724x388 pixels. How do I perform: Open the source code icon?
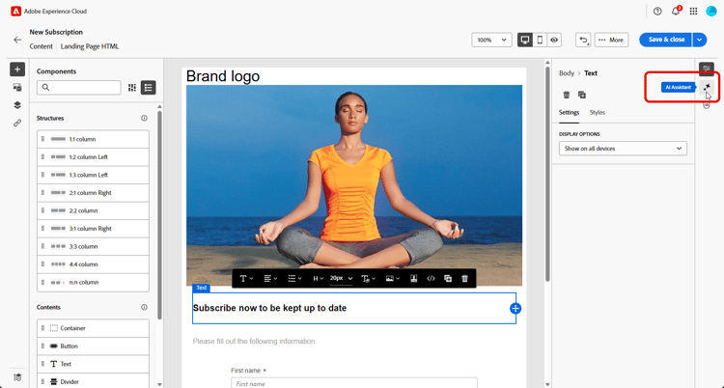pos(431,279)
